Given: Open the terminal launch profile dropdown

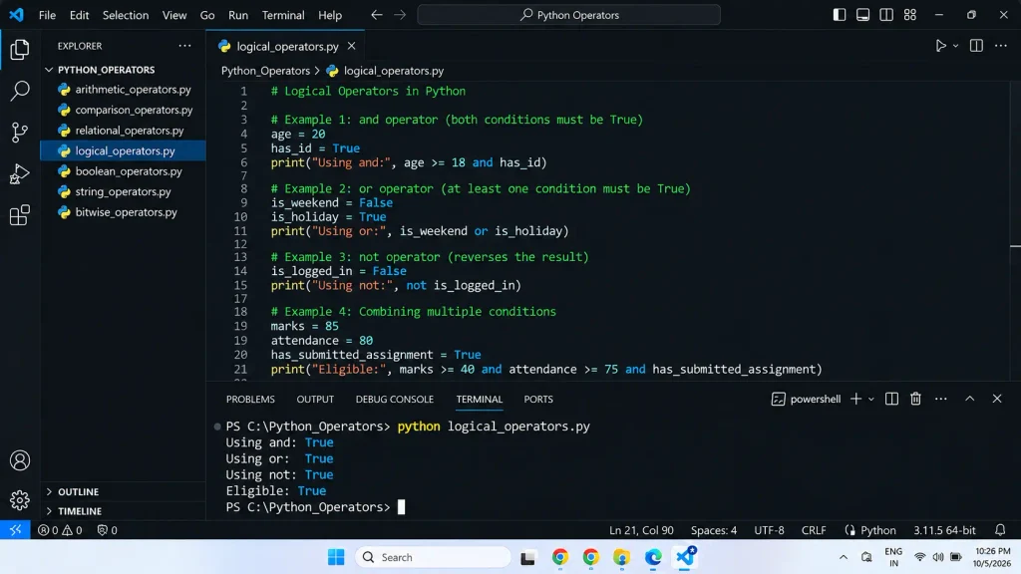Looking at the screenshot, I should tap(871, 400).
